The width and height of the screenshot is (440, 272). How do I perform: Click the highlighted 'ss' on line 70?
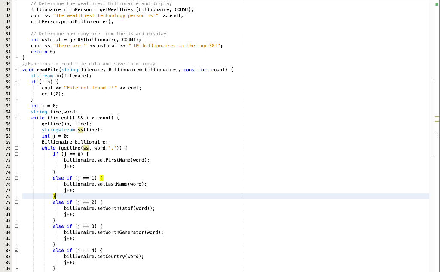[86, 148]
